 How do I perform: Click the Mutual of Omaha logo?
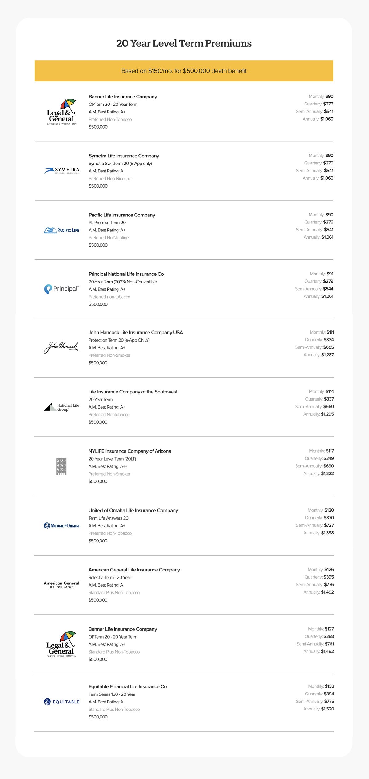(x=61, y=526)
